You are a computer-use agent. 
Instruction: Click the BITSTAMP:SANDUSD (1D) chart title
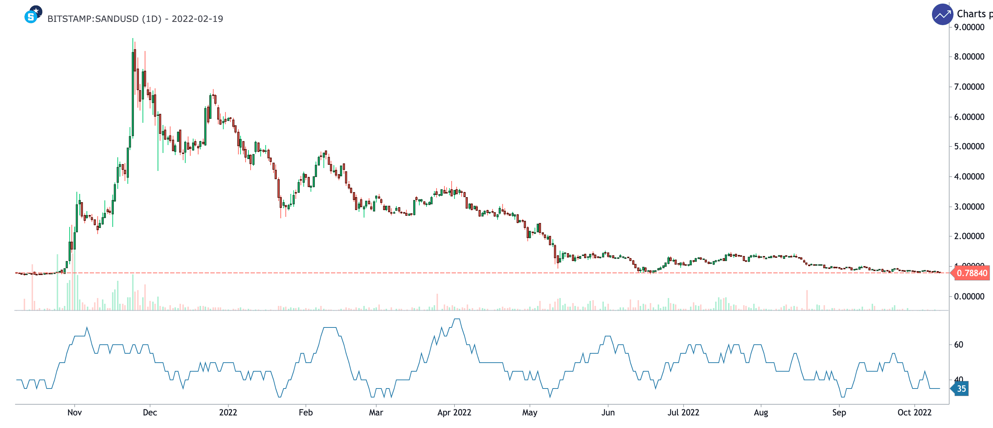pyautogui.click(x=135, y=19)
